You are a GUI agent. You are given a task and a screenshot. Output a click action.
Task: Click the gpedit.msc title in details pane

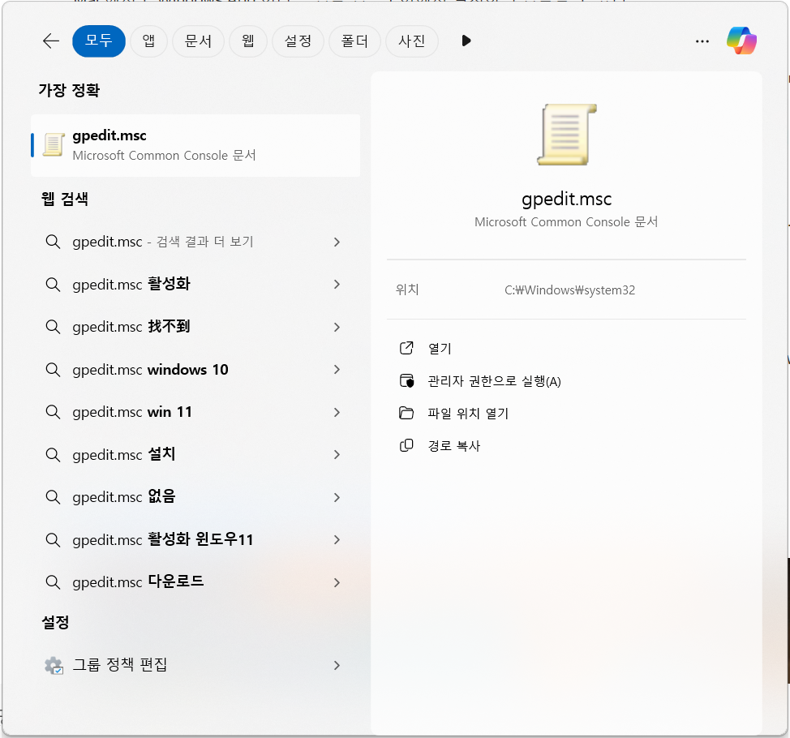566,200
